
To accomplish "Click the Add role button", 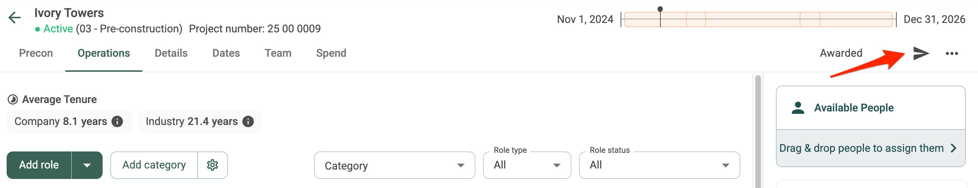I will (x=39, y=165).
